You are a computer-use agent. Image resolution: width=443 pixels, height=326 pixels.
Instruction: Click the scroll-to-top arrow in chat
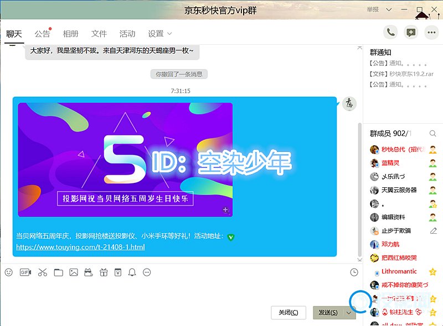point(359,48)
